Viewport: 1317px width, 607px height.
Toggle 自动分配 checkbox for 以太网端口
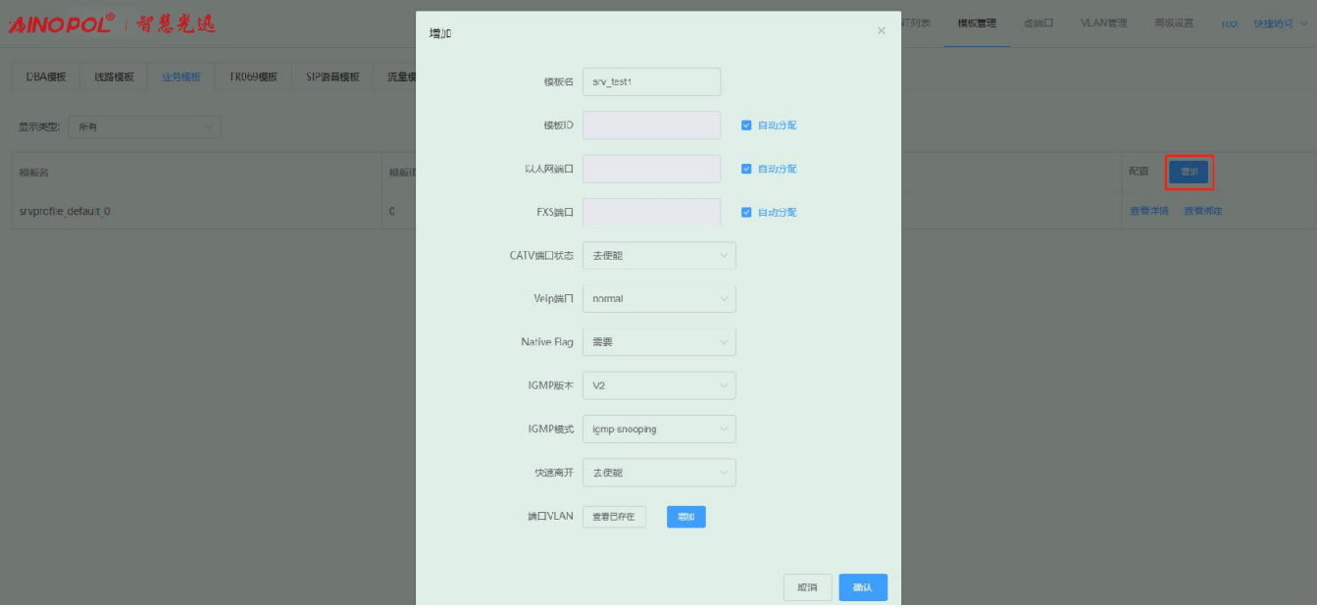tap(746, 169)
